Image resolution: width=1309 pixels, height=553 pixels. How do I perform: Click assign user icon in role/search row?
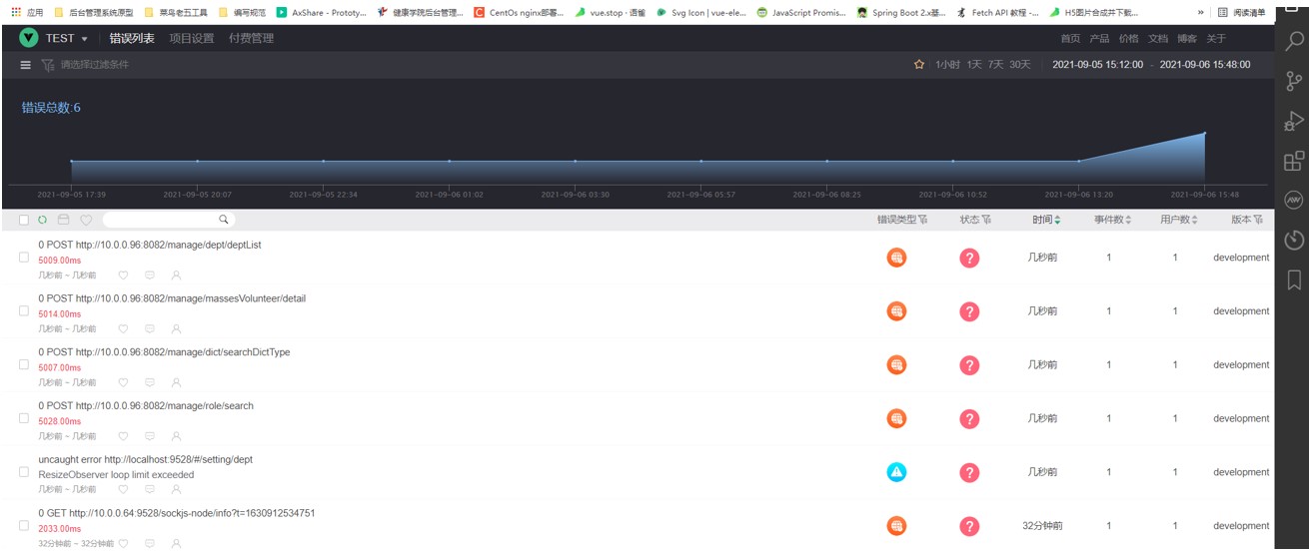click(176, 436)
